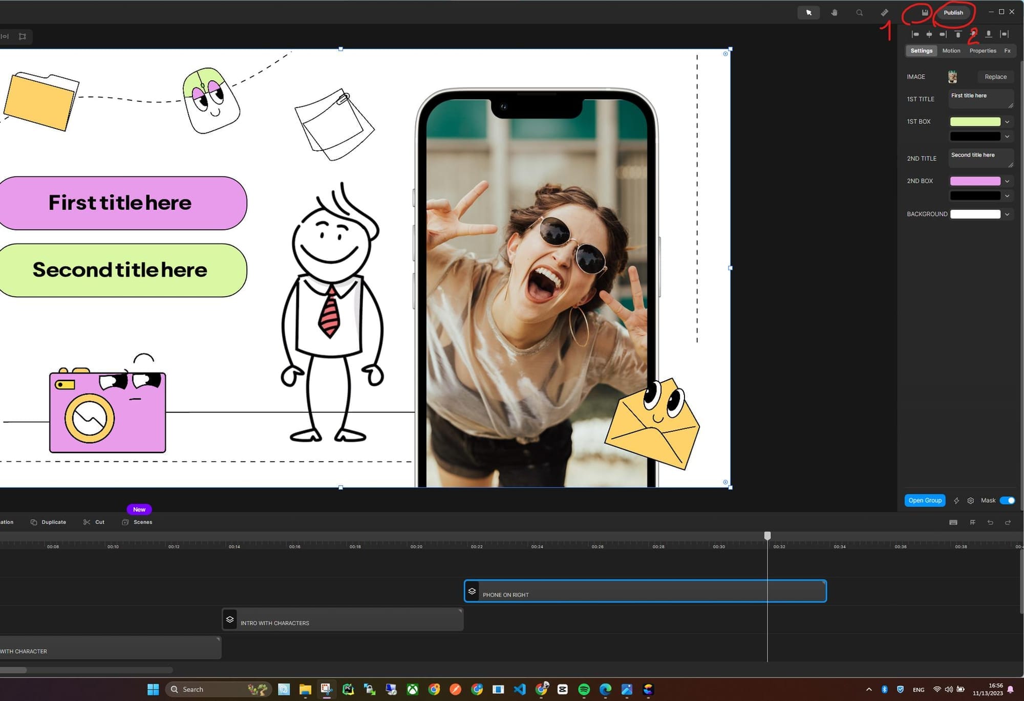This screenshot has height=701, width=1024.
Task: Expand the 1ST BOX green color dropdown
Action: [1007, 122]
